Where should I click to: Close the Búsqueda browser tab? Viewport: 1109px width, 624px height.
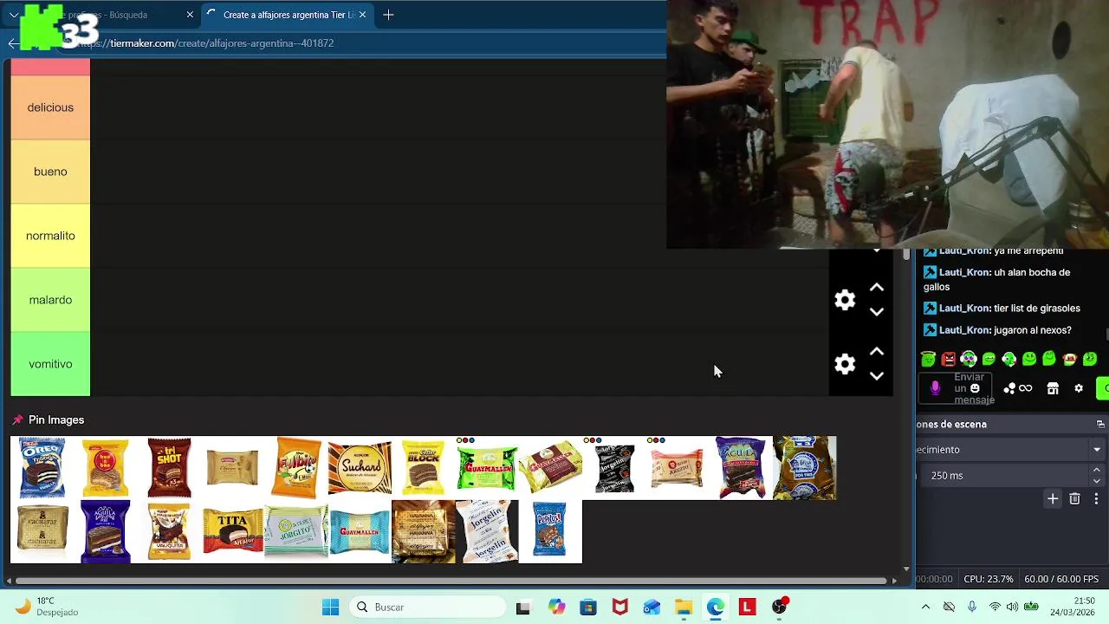(x=190, y=15)
